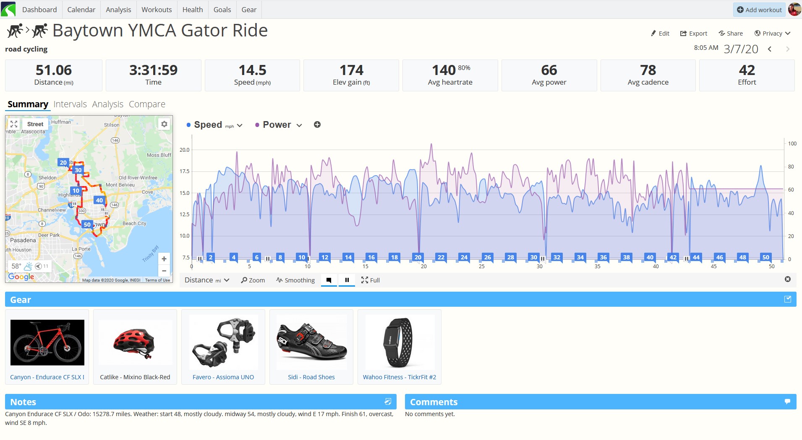Screen dimensions: 802x440
Task: Zoom in on the route map
Action: tap(164, 259)
